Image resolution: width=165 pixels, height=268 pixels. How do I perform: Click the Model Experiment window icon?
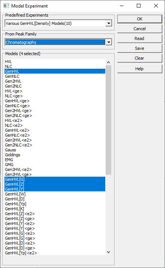pyautogui.click(x=6, y=6)
